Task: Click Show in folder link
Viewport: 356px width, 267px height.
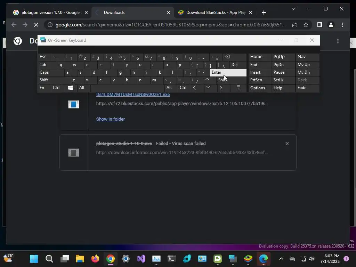Action: click(110, 119)
